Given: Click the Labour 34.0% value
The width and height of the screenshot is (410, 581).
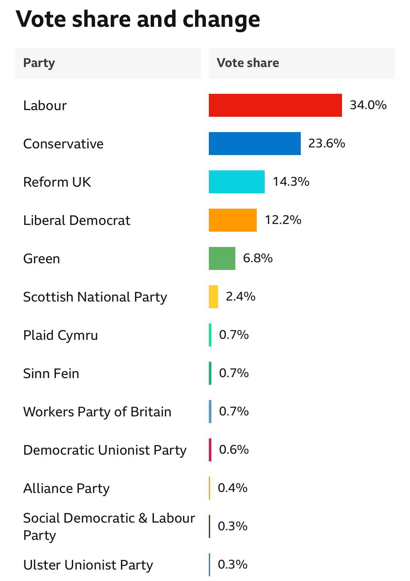Looking at the screenshot, I should pyautogui.click(x=368, y=105).
